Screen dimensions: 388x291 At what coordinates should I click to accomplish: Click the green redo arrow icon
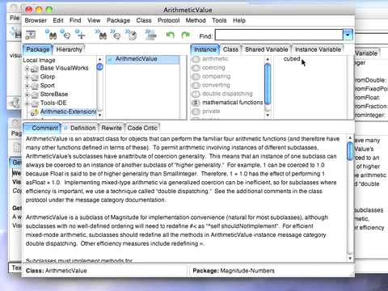tap(186, 35)
